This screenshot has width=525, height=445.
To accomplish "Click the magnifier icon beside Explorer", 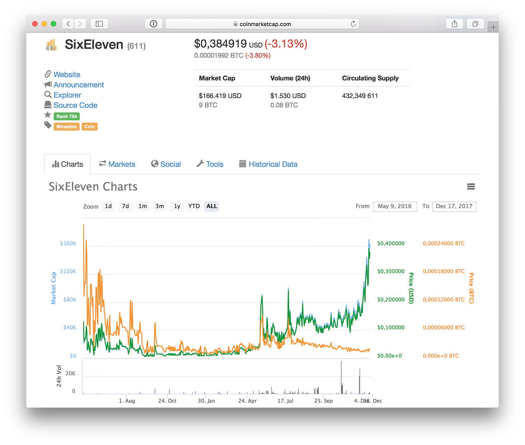I will click(48, 95).
